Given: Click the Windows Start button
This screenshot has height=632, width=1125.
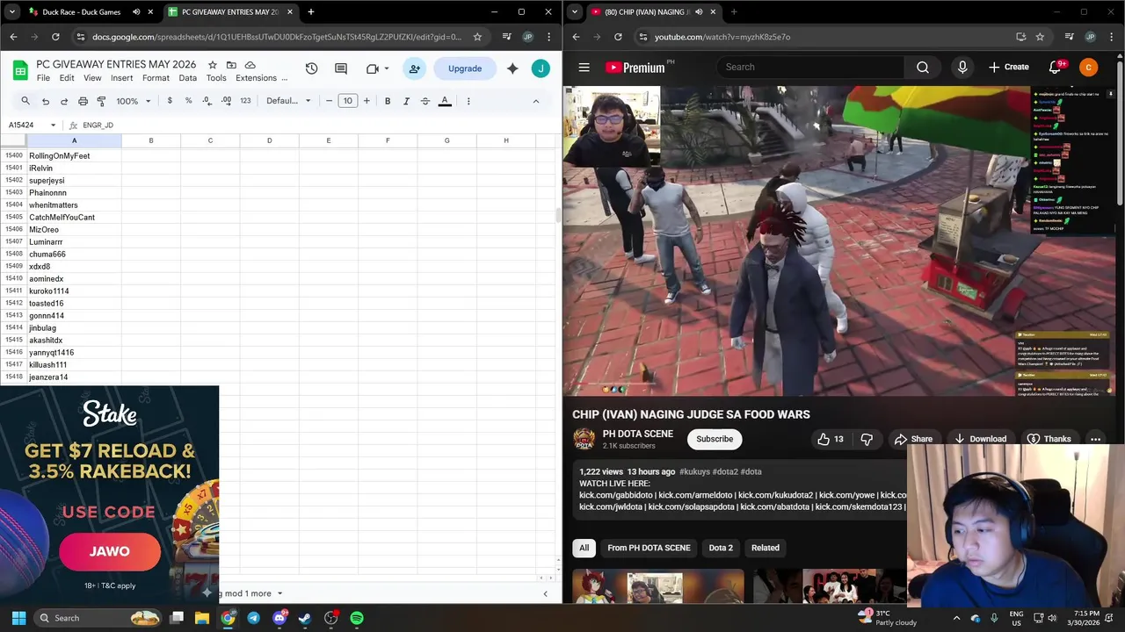Looking at the screenshot, I should tap(18, 618).
